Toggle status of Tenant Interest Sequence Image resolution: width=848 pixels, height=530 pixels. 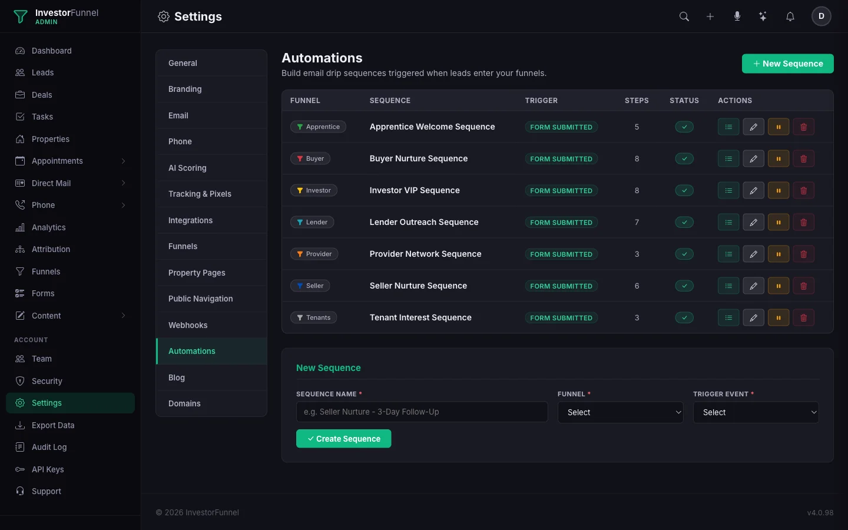[x=684, y=318]
